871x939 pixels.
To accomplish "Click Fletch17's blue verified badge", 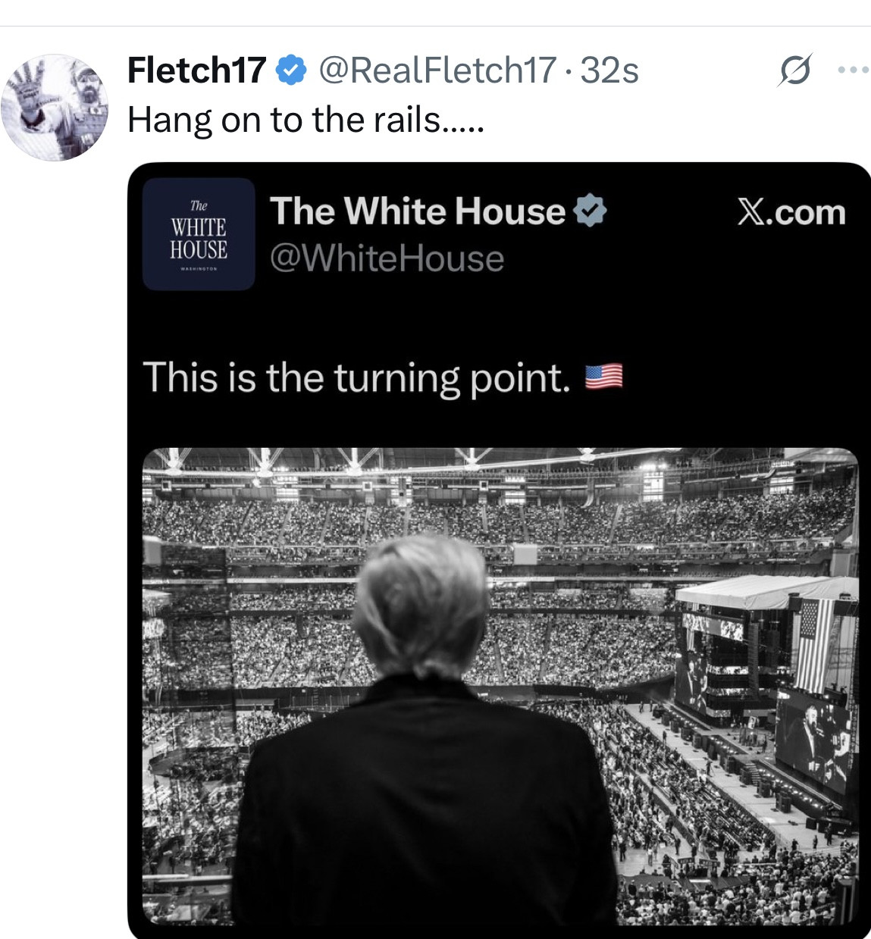I will (290, 70).
